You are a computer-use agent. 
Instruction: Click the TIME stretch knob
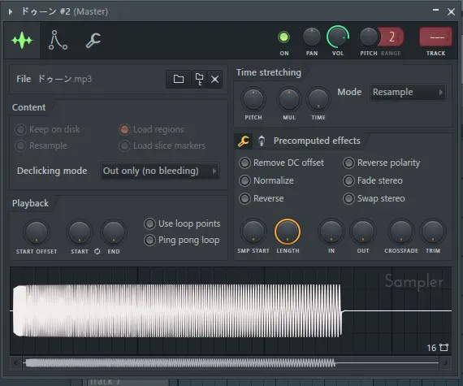(318, 99)
